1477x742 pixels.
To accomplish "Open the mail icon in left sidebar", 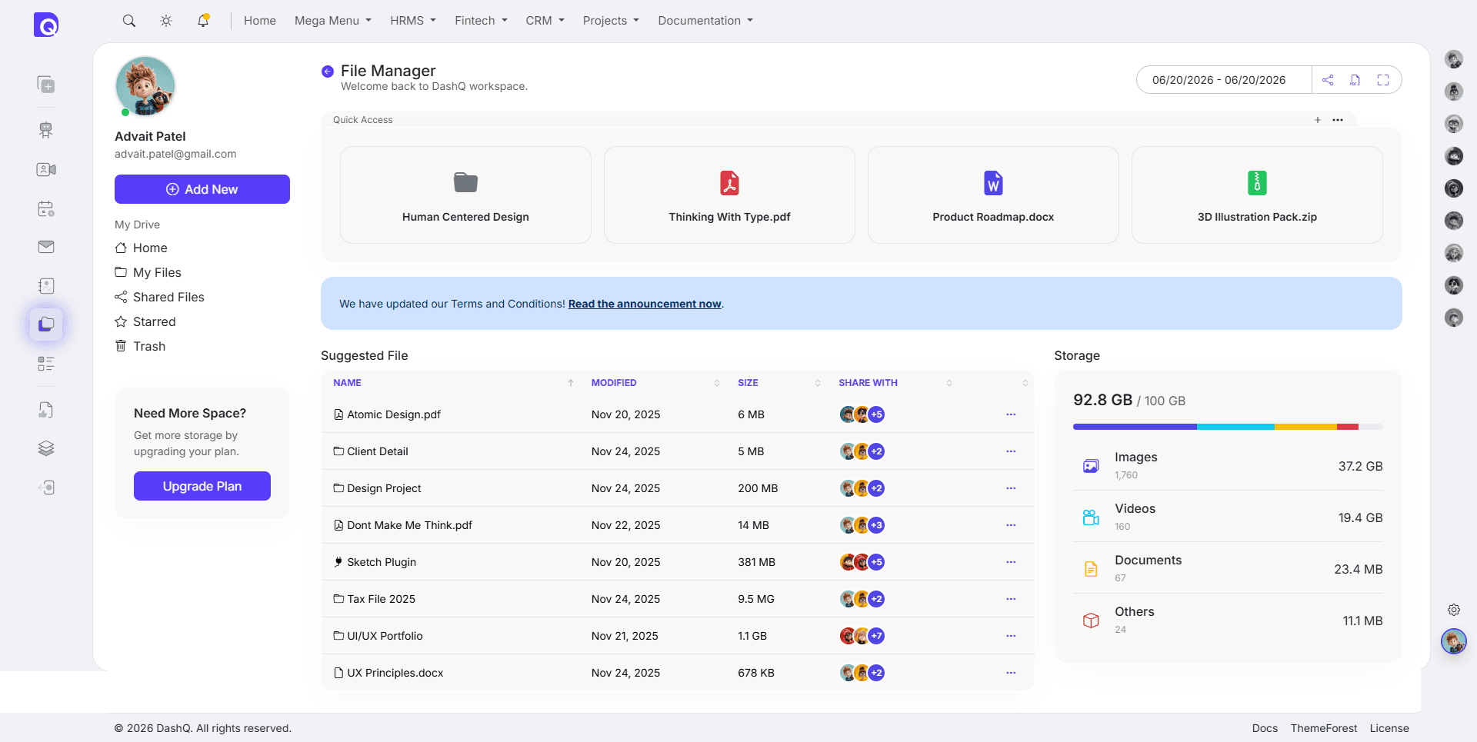I will point(46,247).
